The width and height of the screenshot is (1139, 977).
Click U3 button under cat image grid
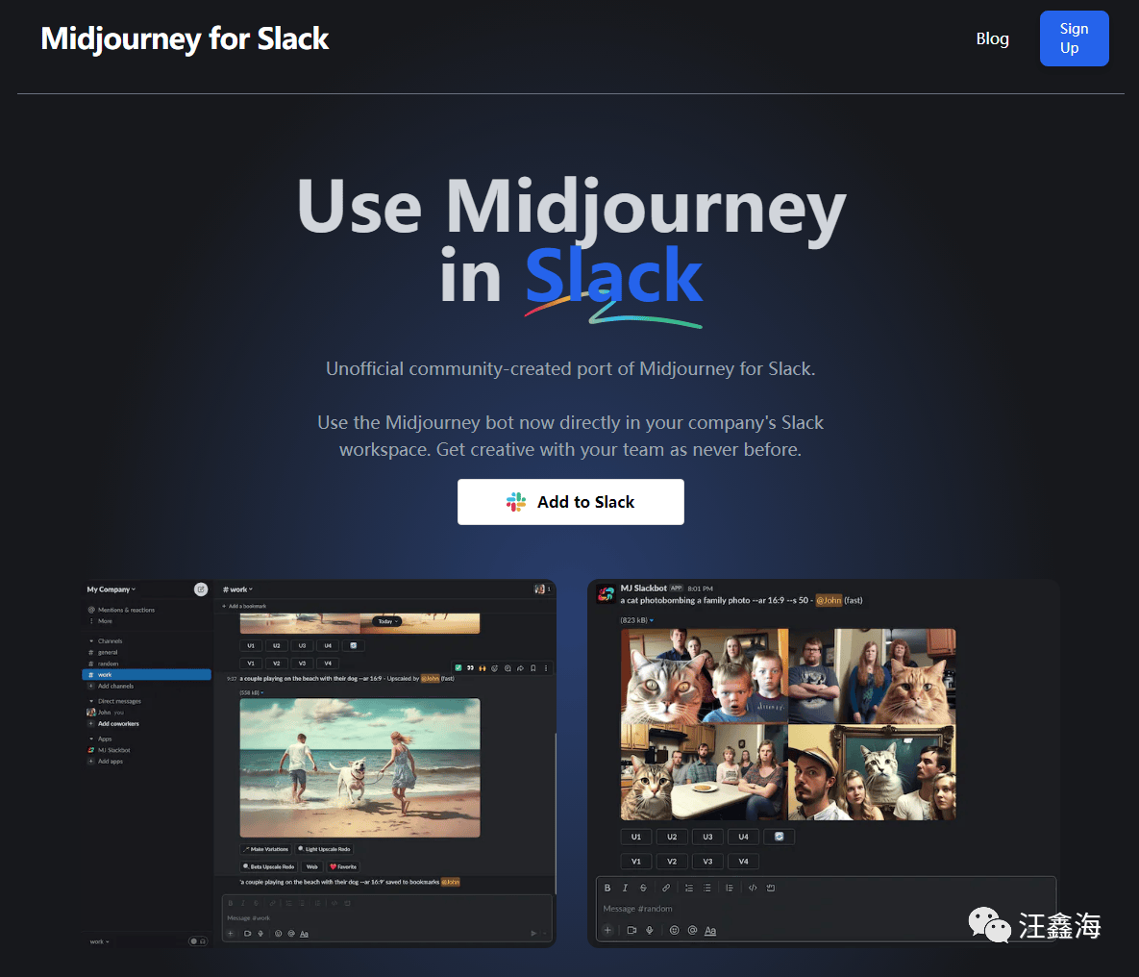tap(707, 837)
